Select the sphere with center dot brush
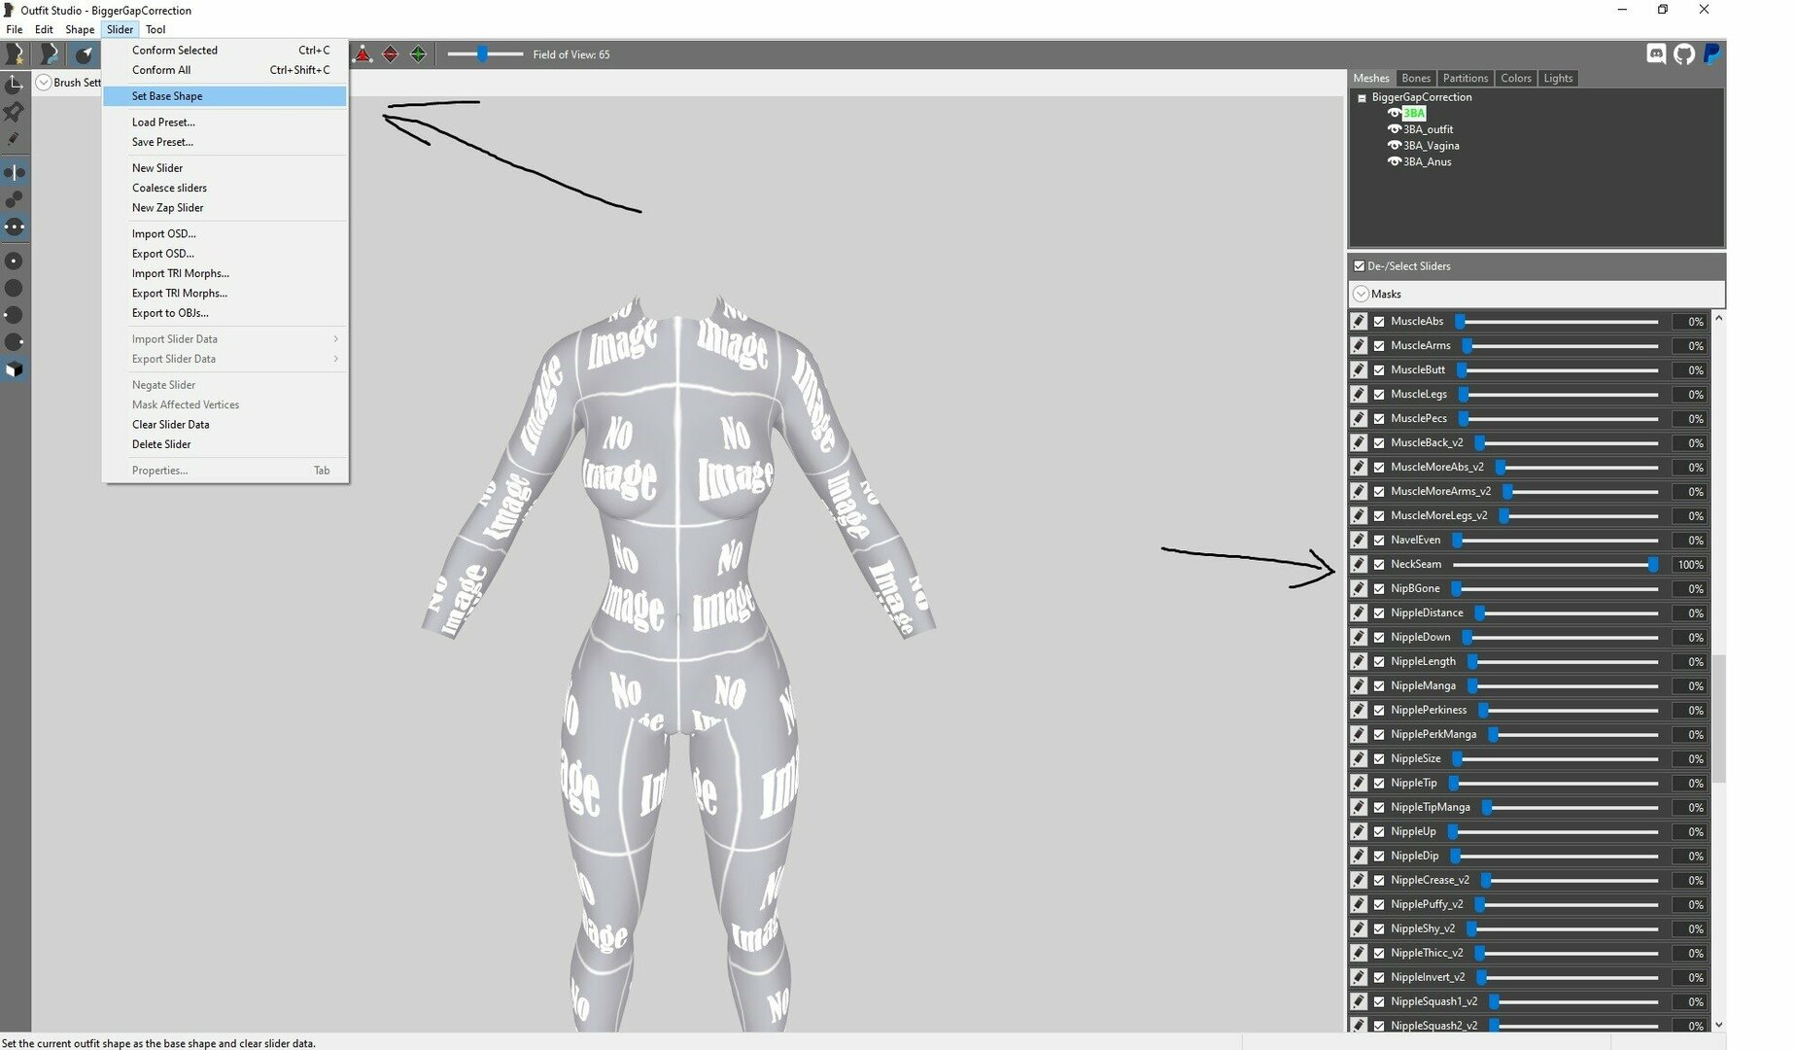The image size is (1795, 1050). [14, 261]
